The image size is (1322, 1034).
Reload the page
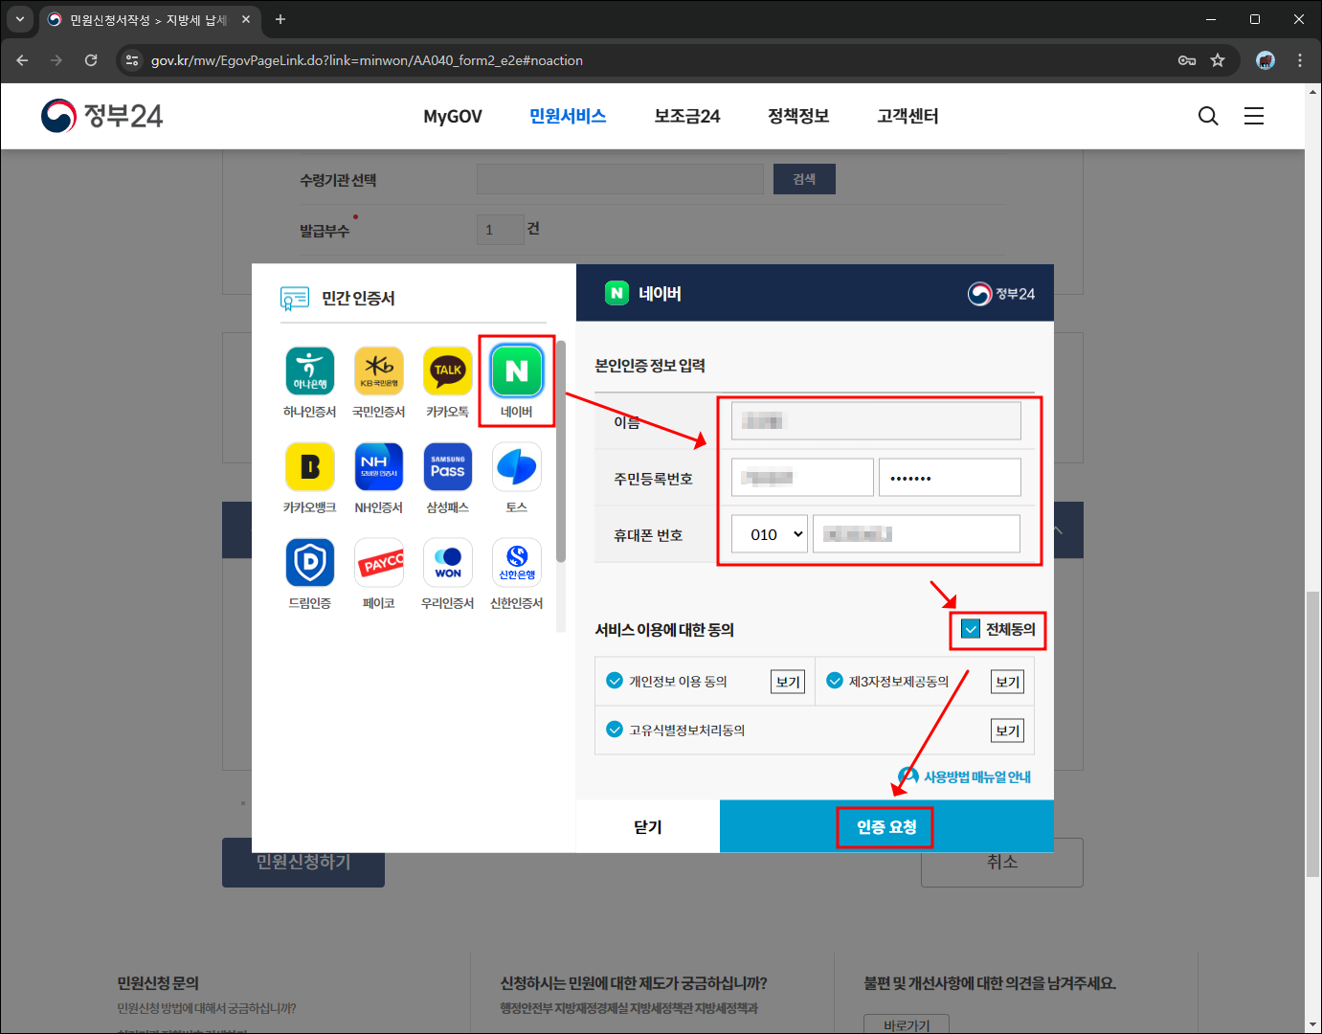tap(91, 60)
